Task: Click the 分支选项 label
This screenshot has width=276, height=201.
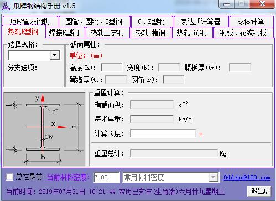Action: point(22,68)
